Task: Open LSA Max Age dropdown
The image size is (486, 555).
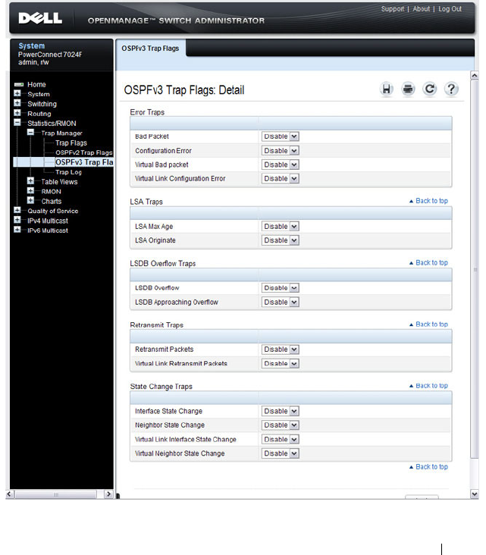Action: 281,226
